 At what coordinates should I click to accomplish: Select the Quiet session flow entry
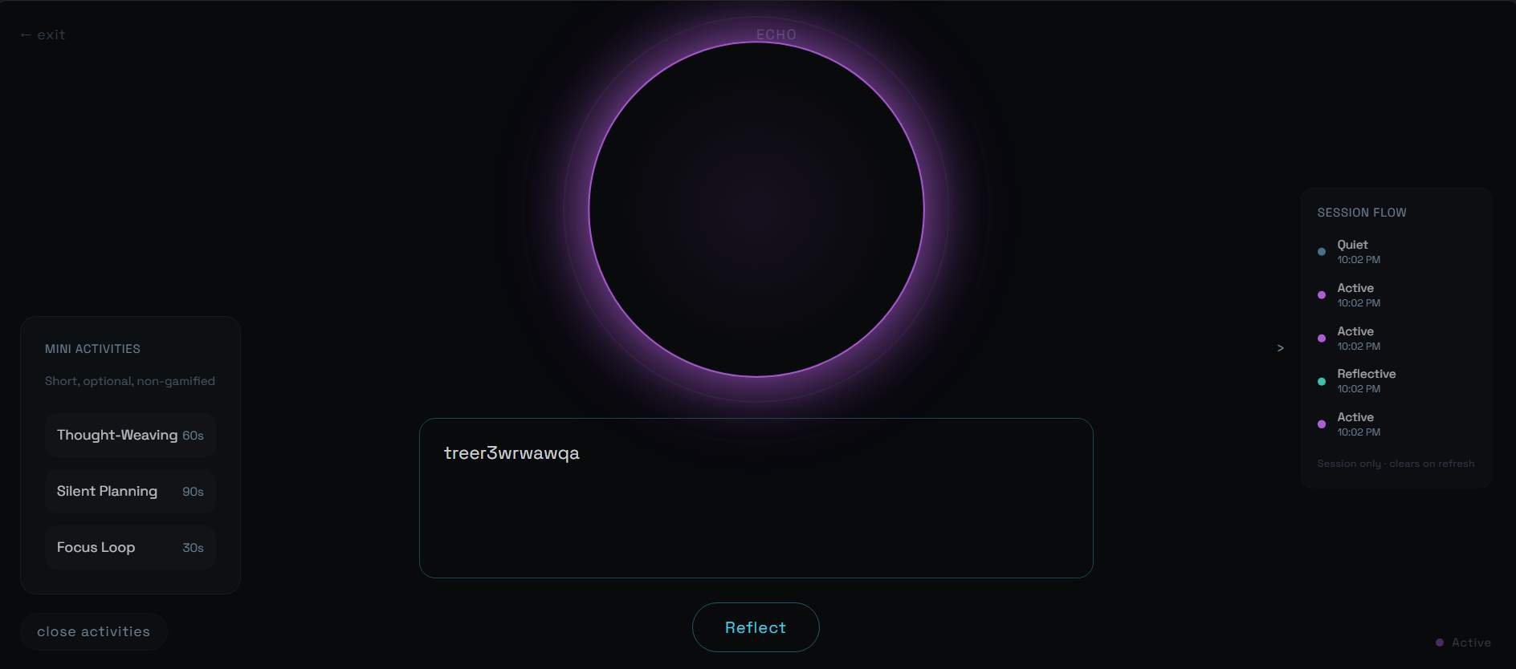click(x=1396, y=251)
